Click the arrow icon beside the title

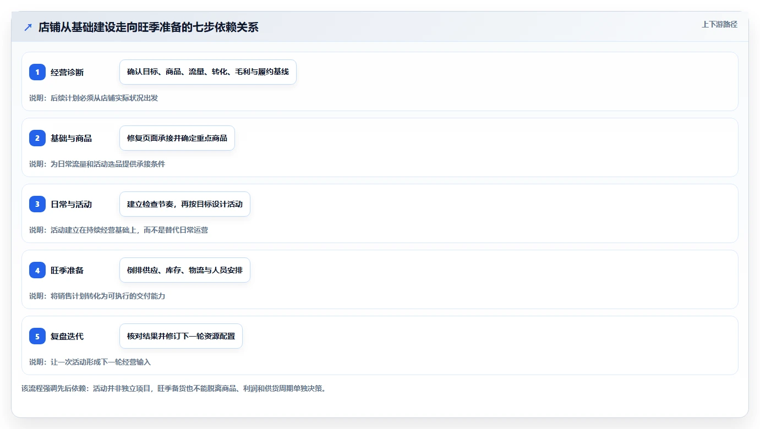(28, 27)
